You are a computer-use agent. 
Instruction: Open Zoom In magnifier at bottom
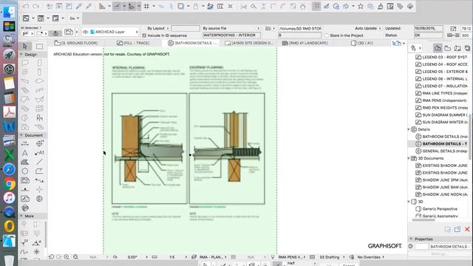(x=67, y=257)
